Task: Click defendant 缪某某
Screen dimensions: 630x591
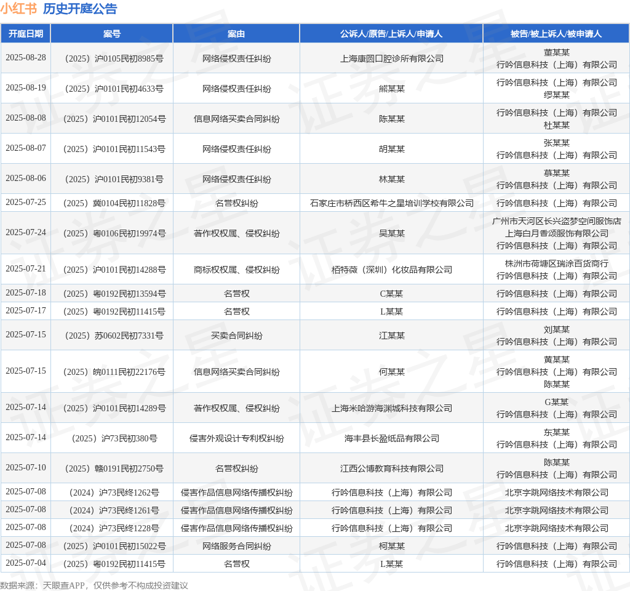Action: tap(556, 95)
